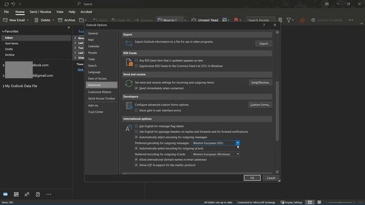365x205 pixels.
Task: Expand the gmail.com account folders
Action: (3, 76)
